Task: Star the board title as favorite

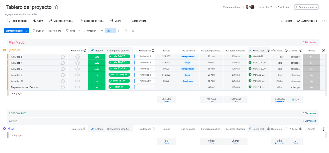Action: 56,7
